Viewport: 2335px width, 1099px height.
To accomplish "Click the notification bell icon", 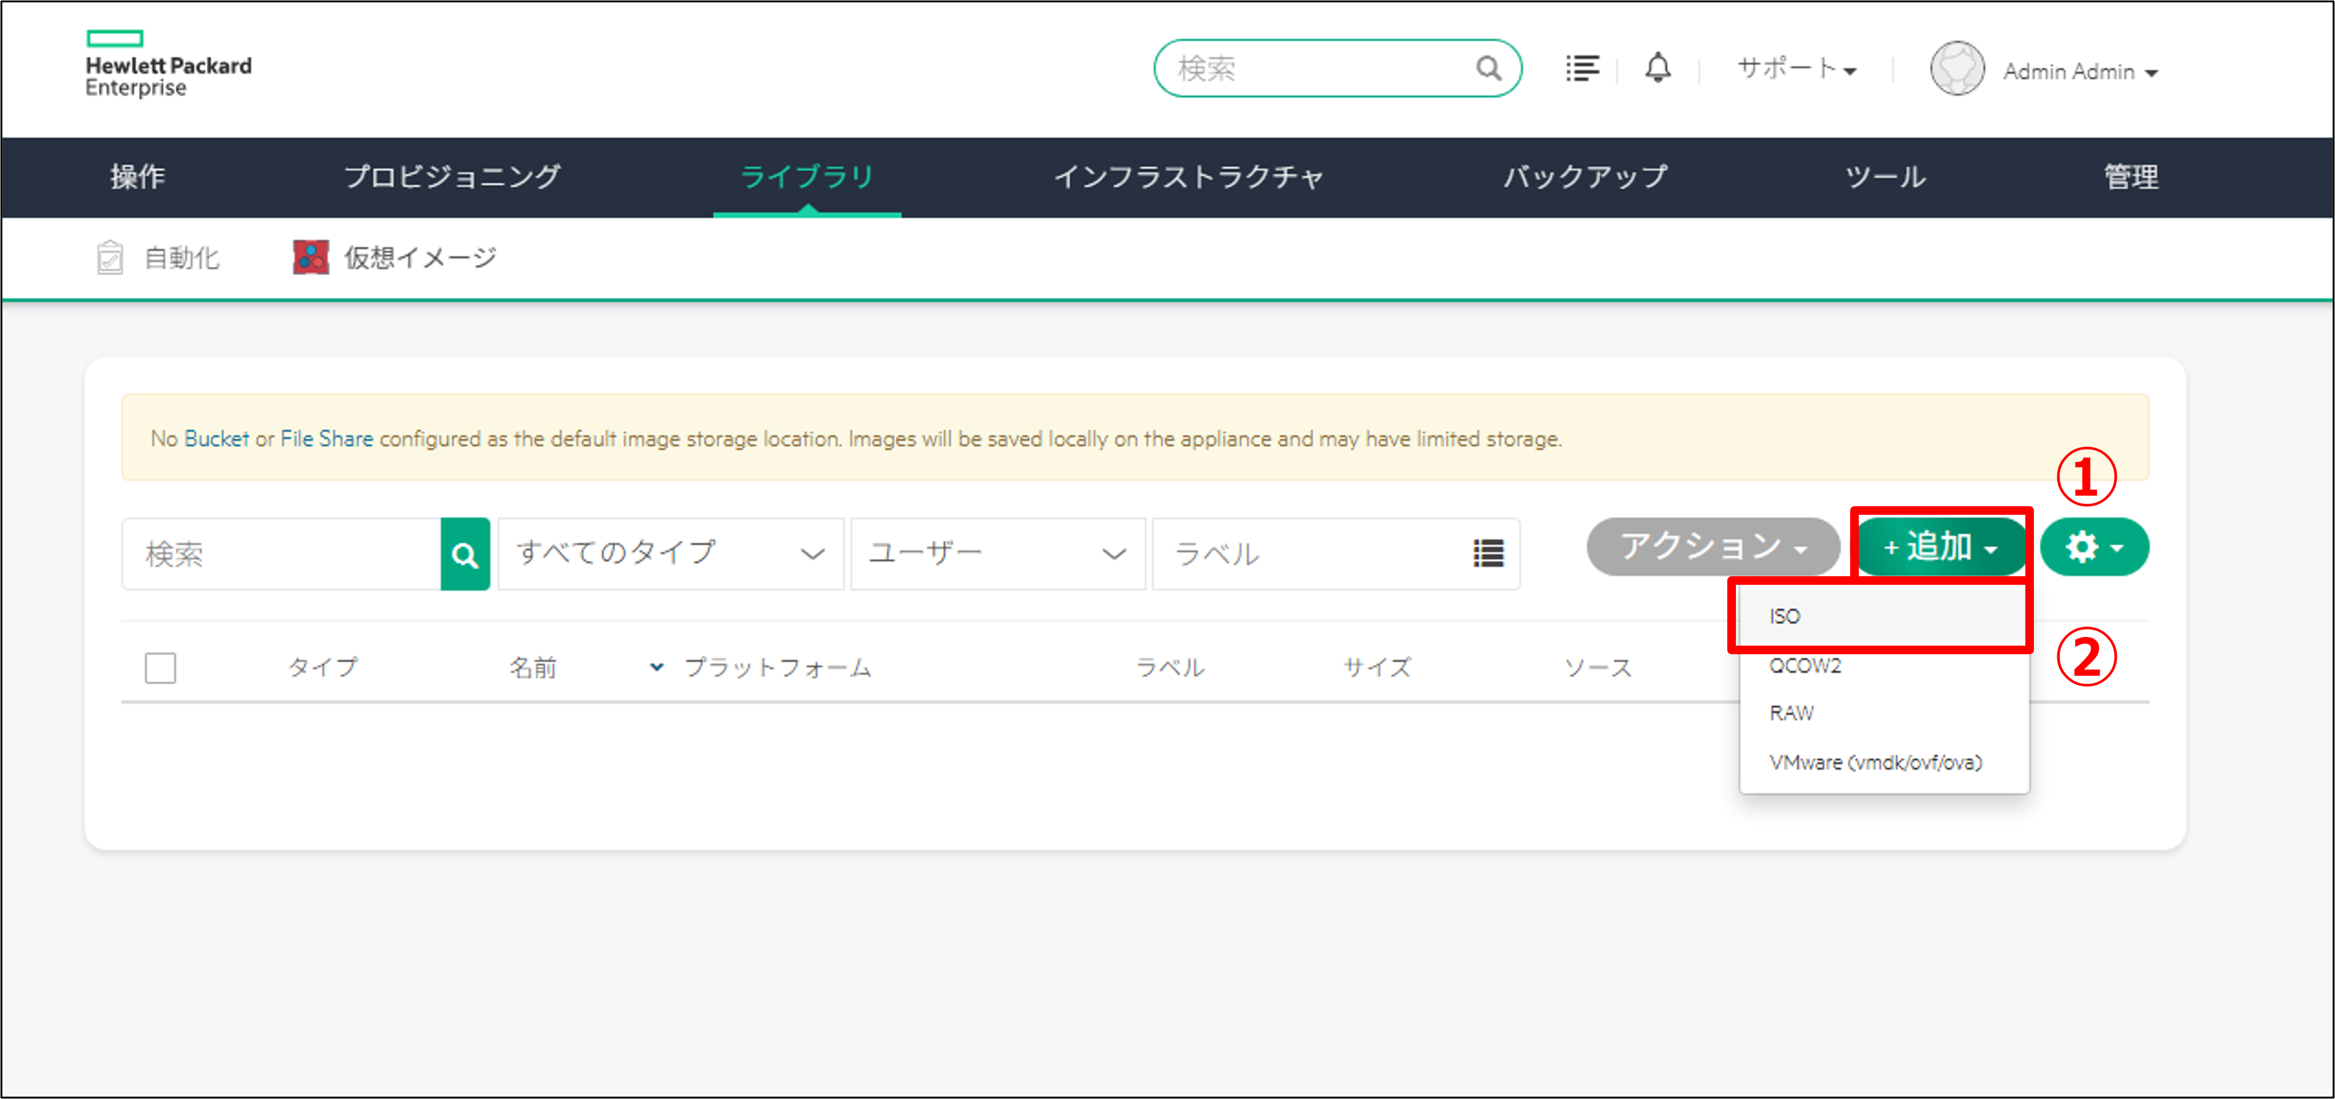I will (1657, 68).
